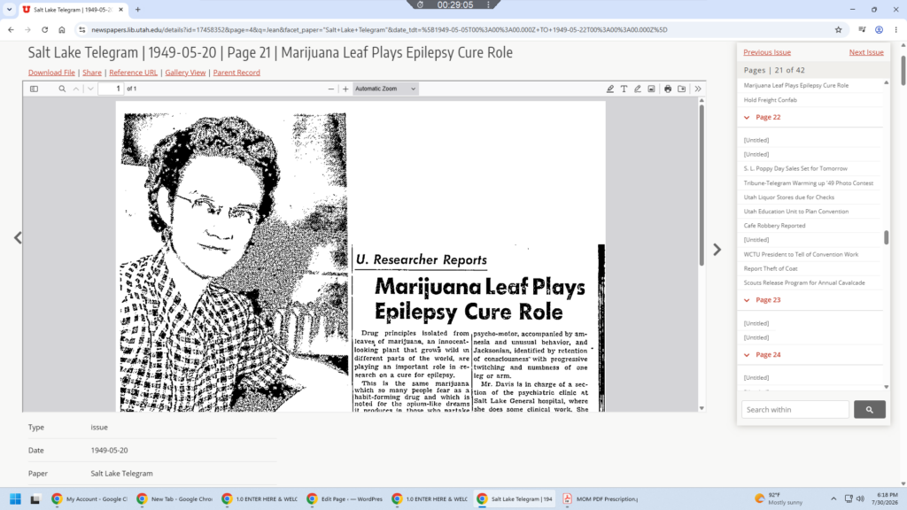Select the add image tool
Image resolution: width=907 pixels, height=510 pixels.
[x=651, y=89]
